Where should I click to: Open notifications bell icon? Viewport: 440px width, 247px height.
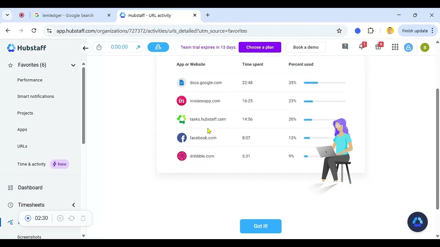[x=362, y=47]
